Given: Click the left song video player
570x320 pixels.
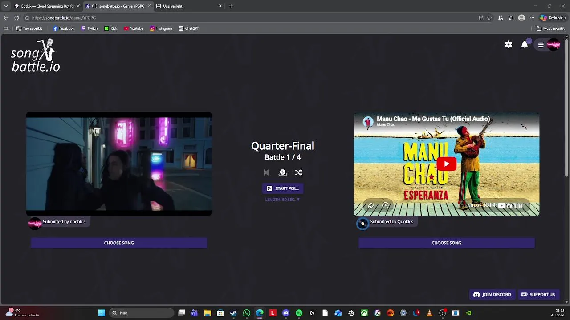Looking at the screenshot, I should pos(119,164).
